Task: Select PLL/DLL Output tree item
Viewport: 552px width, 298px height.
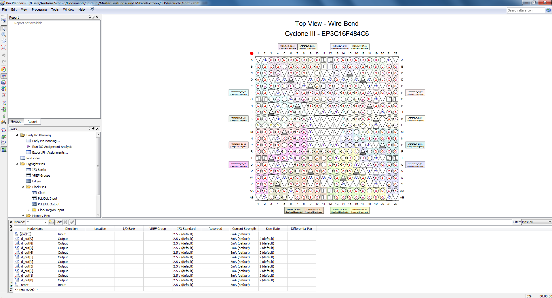Action: tap(49, 204)
